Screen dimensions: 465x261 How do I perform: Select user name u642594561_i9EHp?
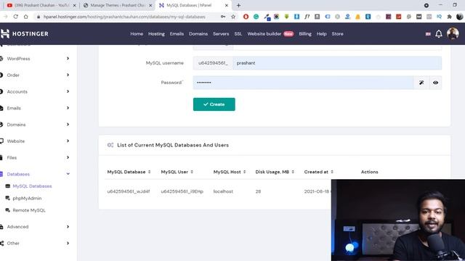tap(182, 191)
